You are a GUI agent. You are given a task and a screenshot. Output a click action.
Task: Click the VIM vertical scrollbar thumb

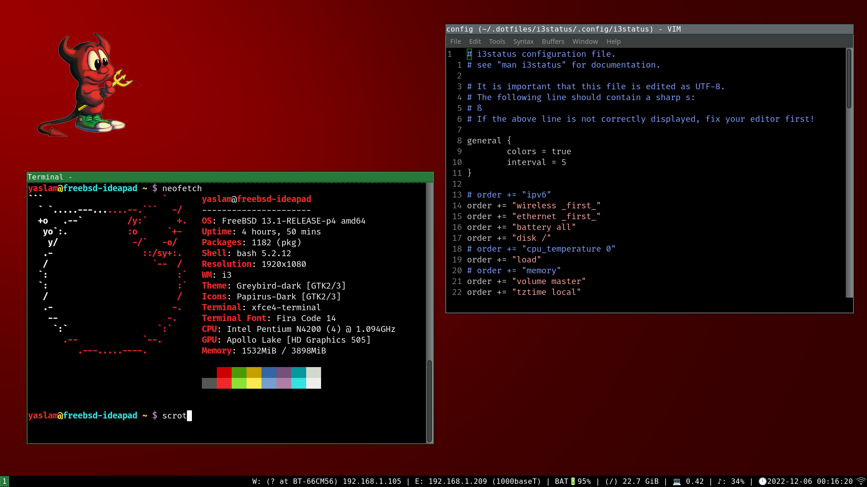(849, 79)
